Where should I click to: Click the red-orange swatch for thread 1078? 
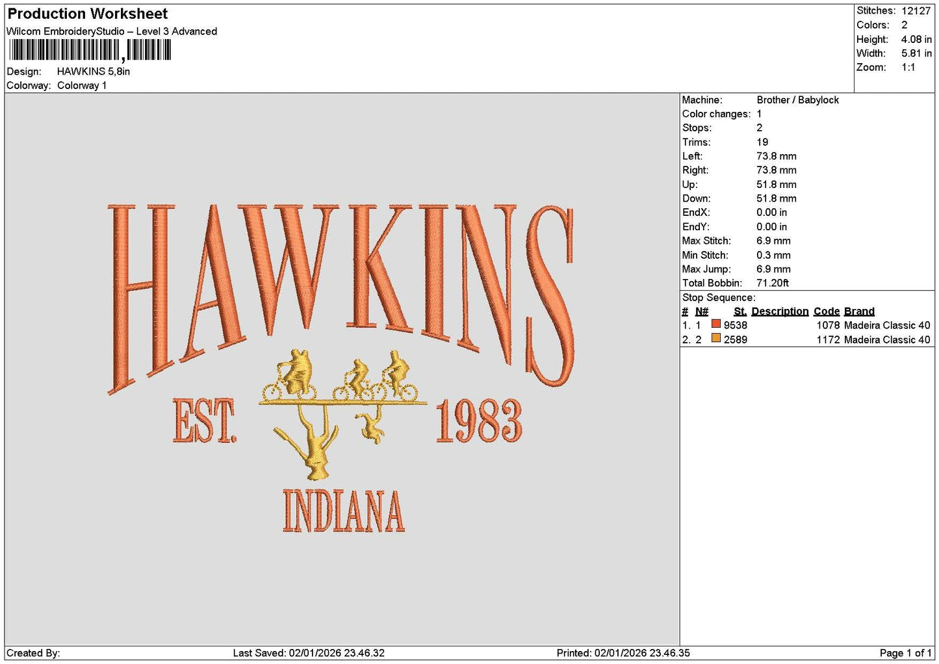[715, 324]
